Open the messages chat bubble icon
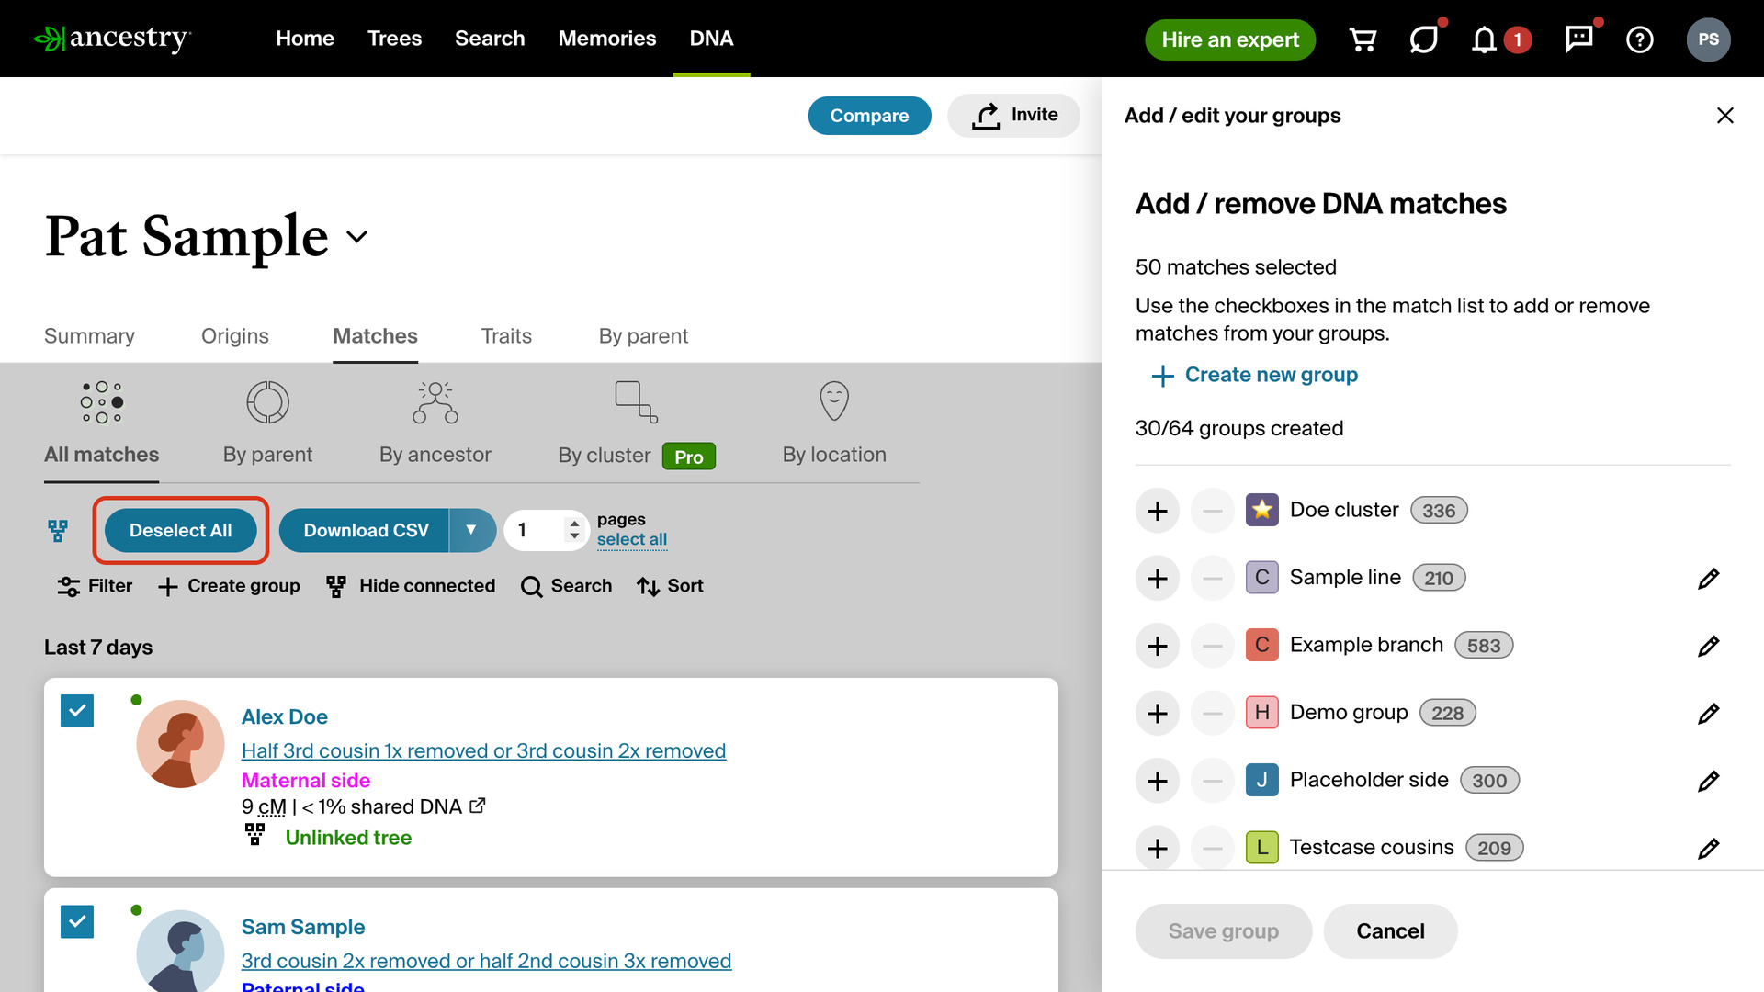Screen dimensions: 1764x992 click(x=1424, y=39)
